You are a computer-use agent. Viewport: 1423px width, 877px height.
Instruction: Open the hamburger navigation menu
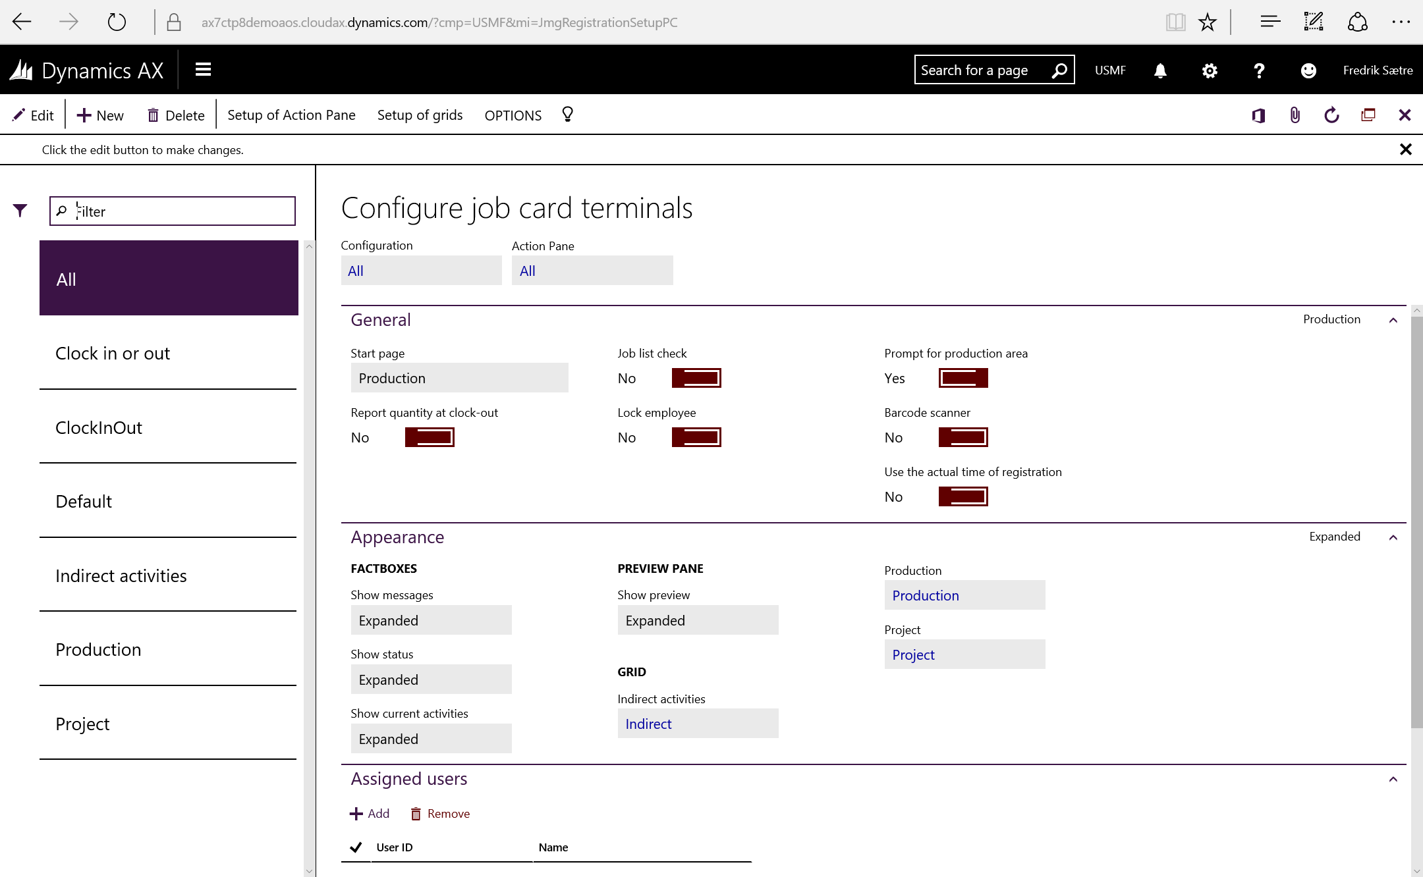(203, 70)
